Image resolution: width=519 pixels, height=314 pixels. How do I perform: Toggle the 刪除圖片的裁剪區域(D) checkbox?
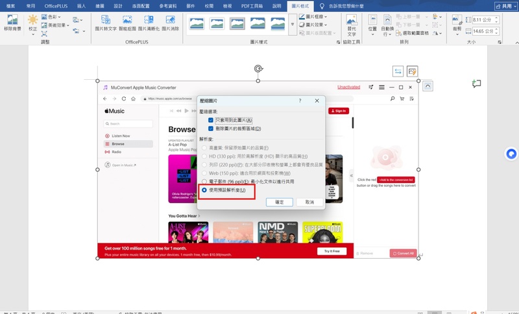pyautogui.click(x=210, y=128)
